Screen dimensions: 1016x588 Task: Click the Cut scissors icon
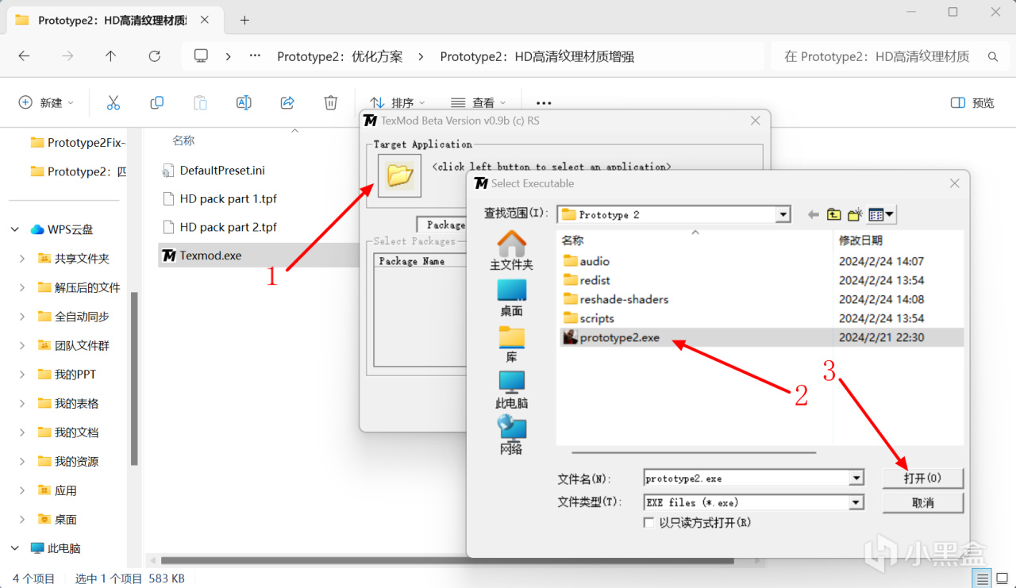pos(113,102)
